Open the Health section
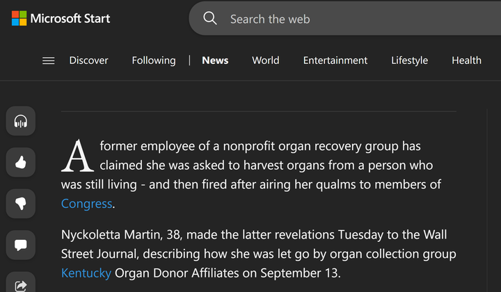The width and height of the screenshot is (501, 292). [x=466, y=60]
